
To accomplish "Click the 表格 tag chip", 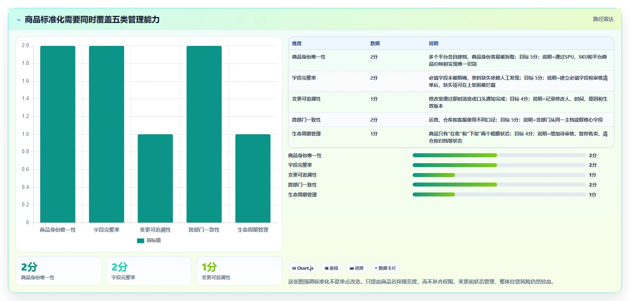I will [x=331, y=268].
